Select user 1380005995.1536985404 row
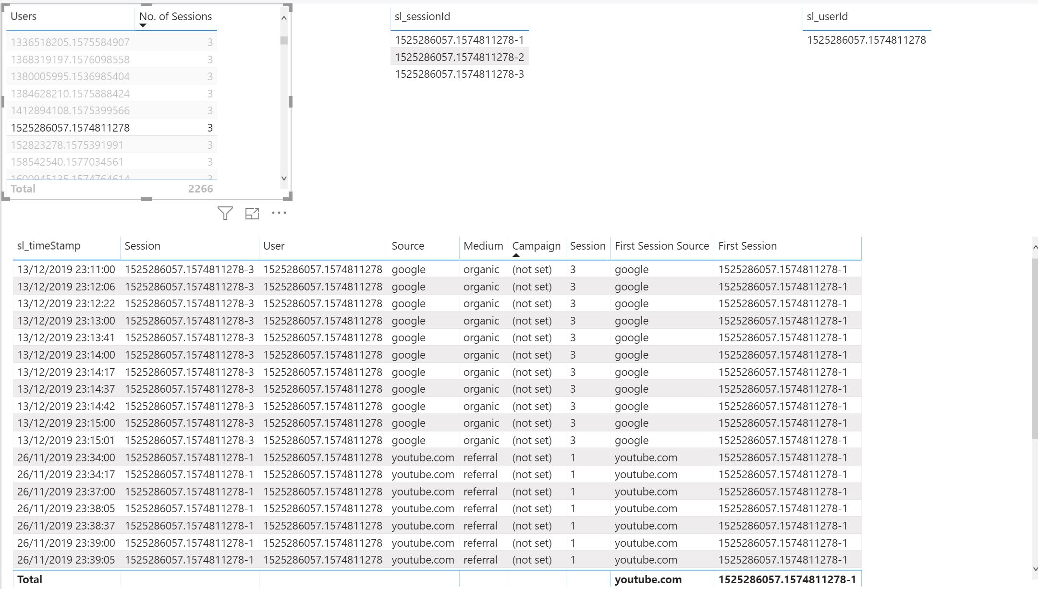The height and width of the screenshot is (589, 1038). [111, 76]
